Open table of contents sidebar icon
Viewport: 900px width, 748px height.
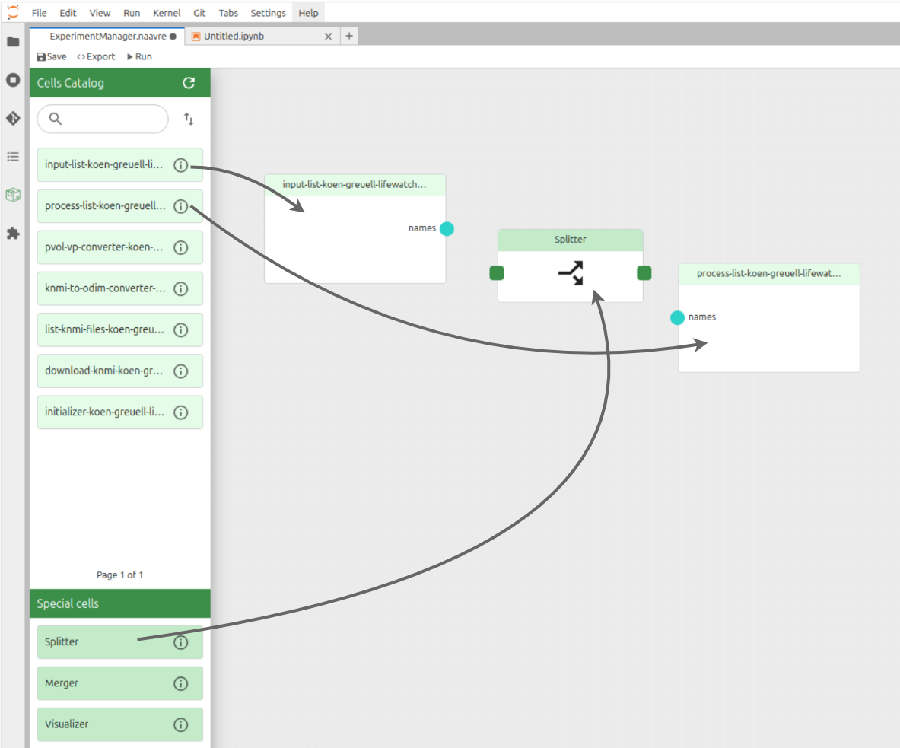pos(13,157)
